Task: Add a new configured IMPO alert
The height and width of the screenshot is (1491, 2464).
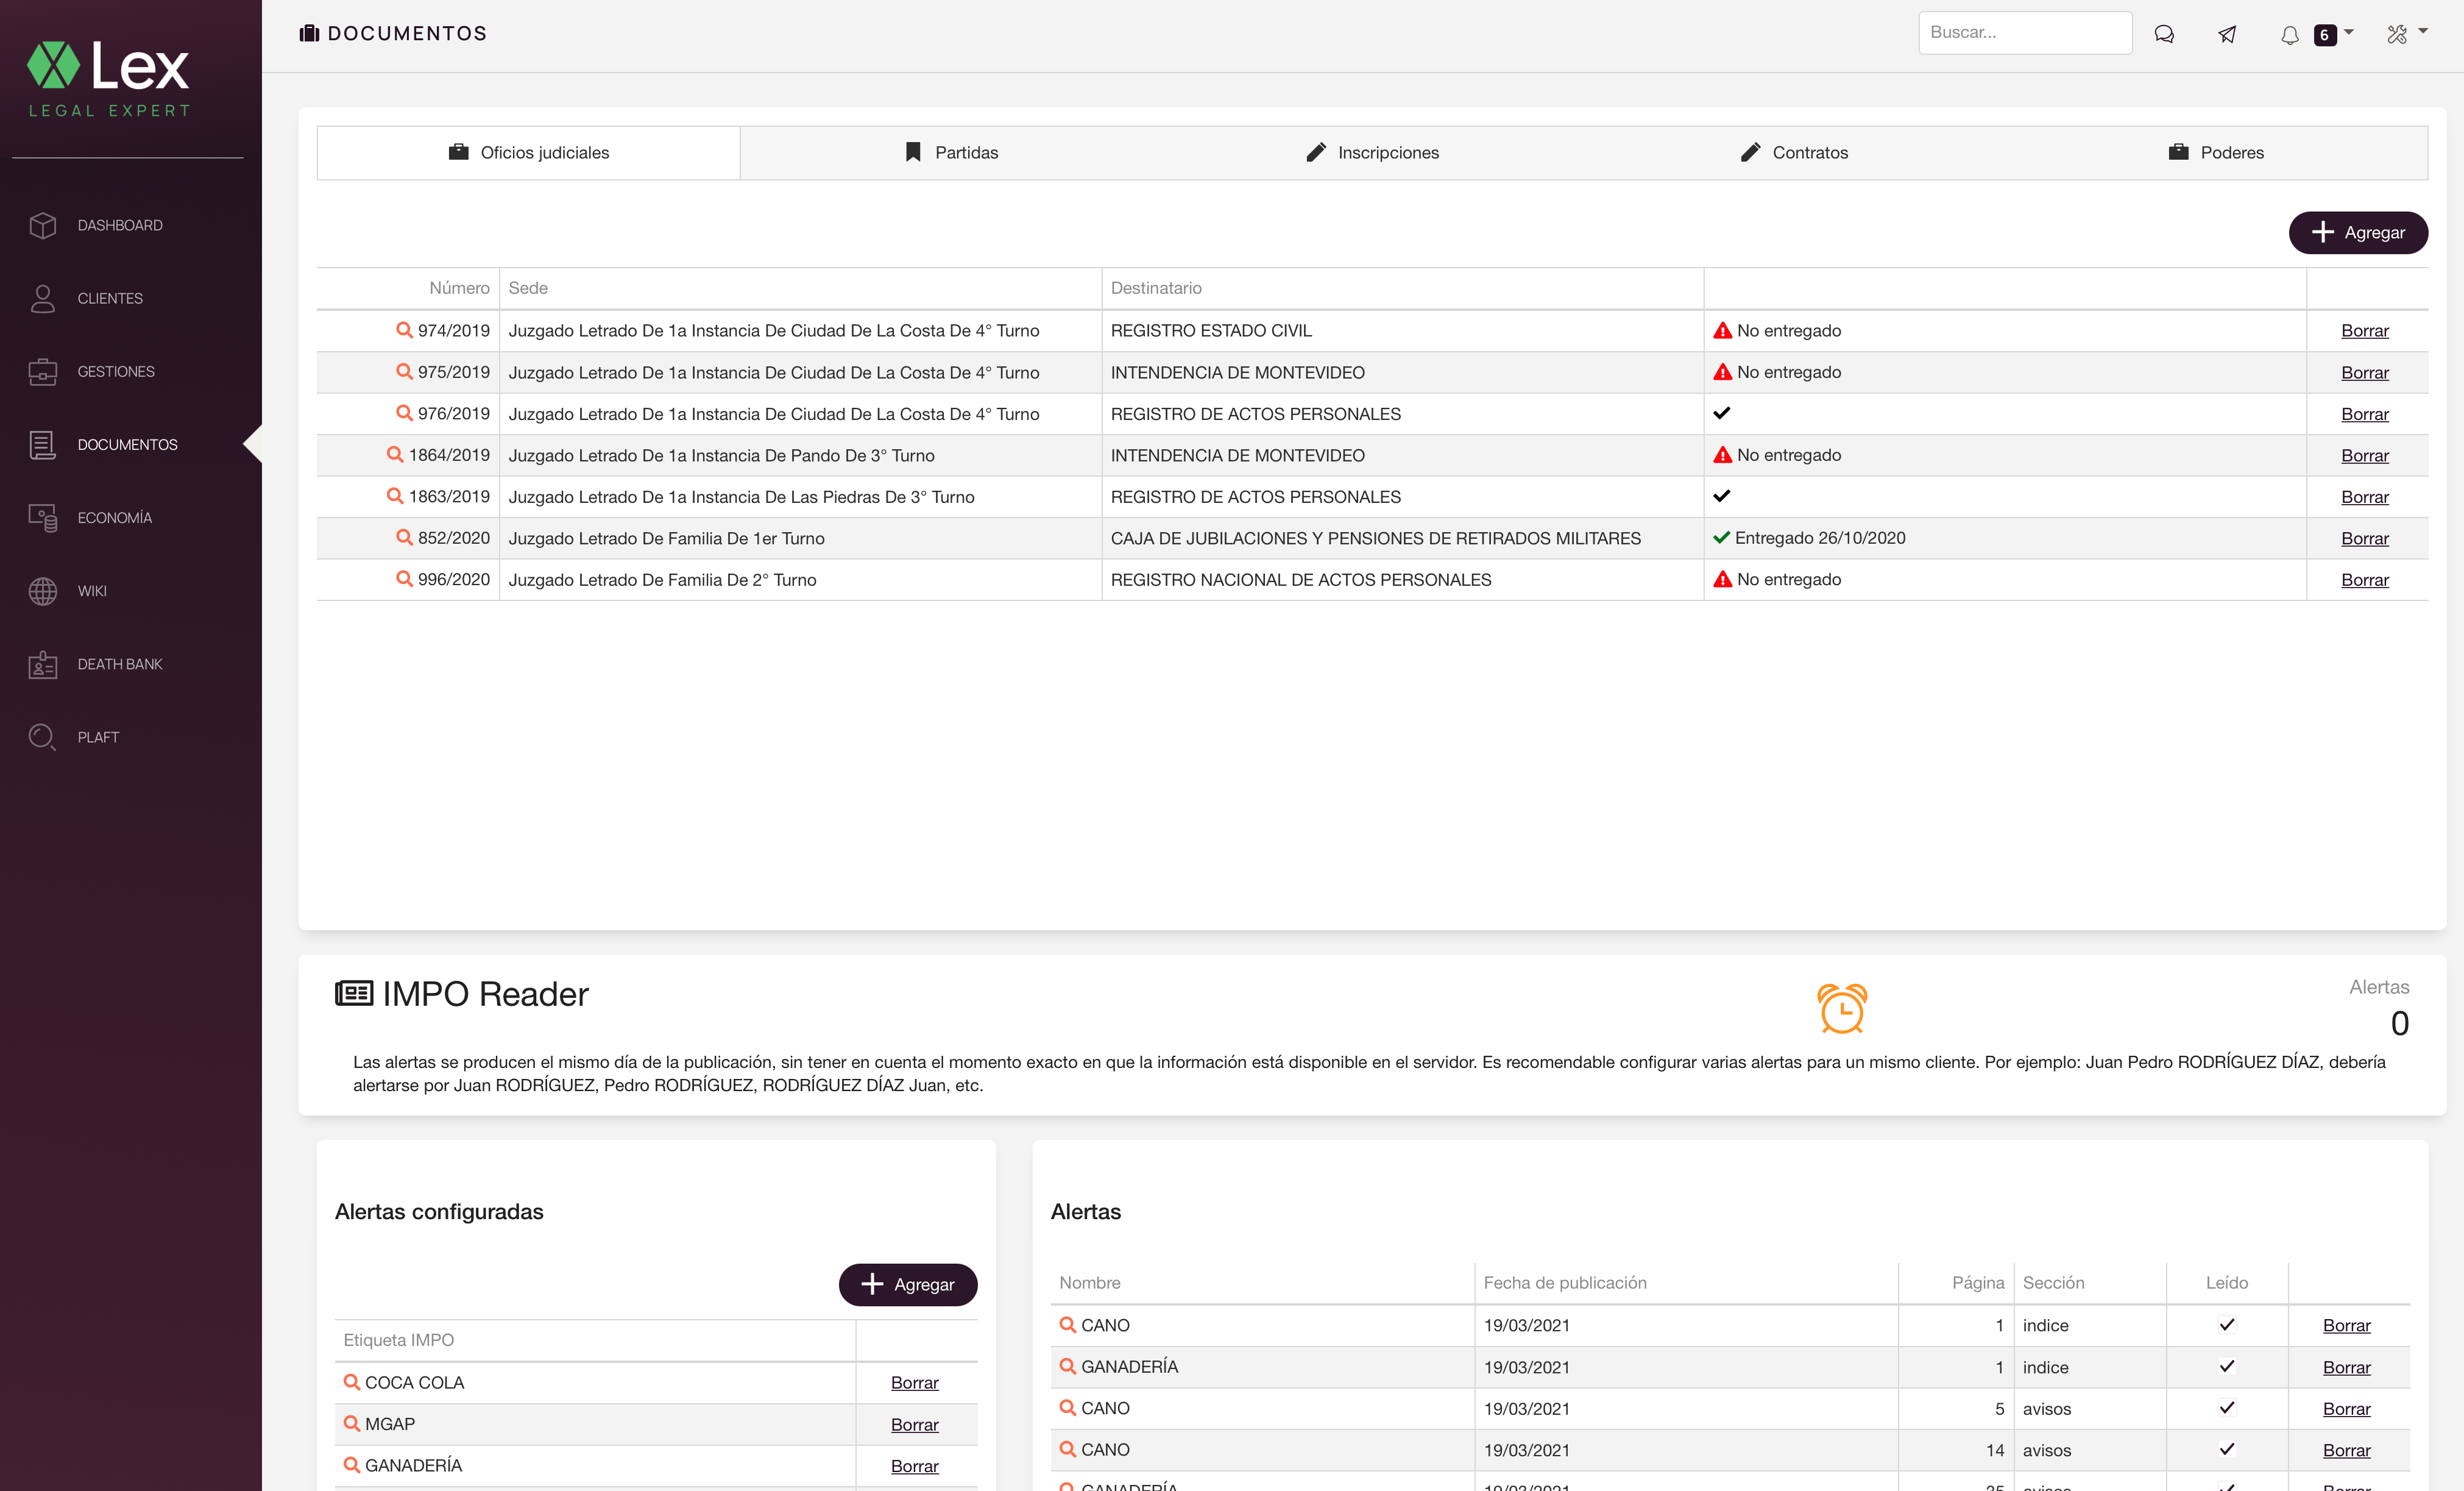Action: [x=907, y=1284]
